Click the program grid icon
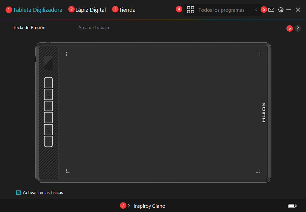 tap(190, 10)
